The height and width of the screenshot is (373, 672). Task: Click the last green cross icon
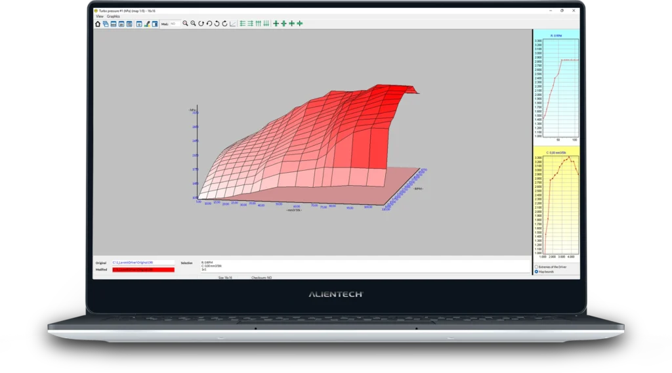pos(300,24)
